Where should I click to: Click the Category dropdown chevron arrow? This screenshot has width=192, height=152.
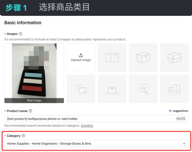(x=184, y=143)
